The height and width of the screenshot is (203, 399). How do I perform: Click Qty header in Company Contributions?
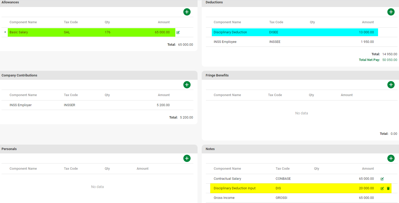[x=107, y=95]
